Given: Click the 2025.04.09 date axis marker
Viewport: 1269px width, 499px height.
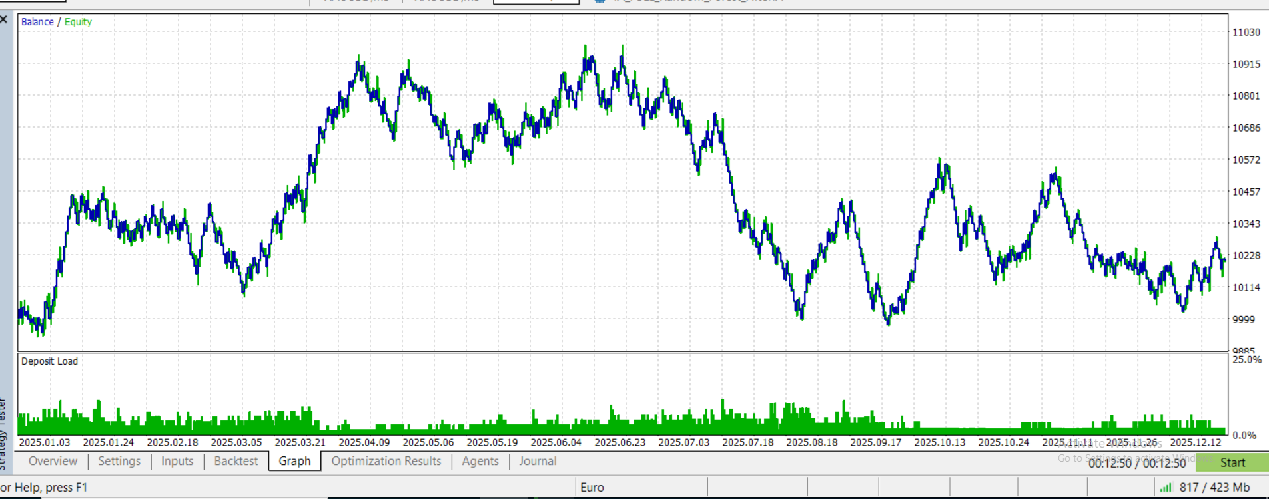Looking at the screenshot, I should 364,442.
